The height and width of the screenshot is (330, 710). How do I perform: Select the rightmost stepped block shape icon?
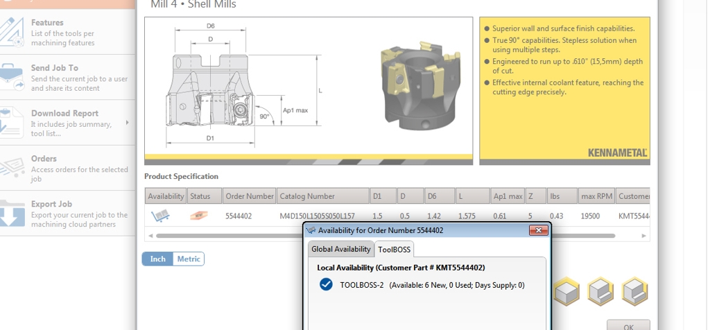634,291
